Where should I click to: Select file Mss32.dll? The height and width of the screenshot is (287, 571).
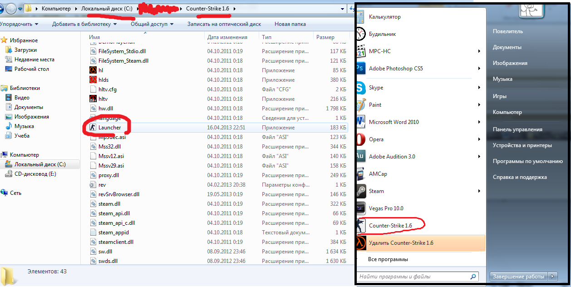pyautogui.click(x=109, y=147)
